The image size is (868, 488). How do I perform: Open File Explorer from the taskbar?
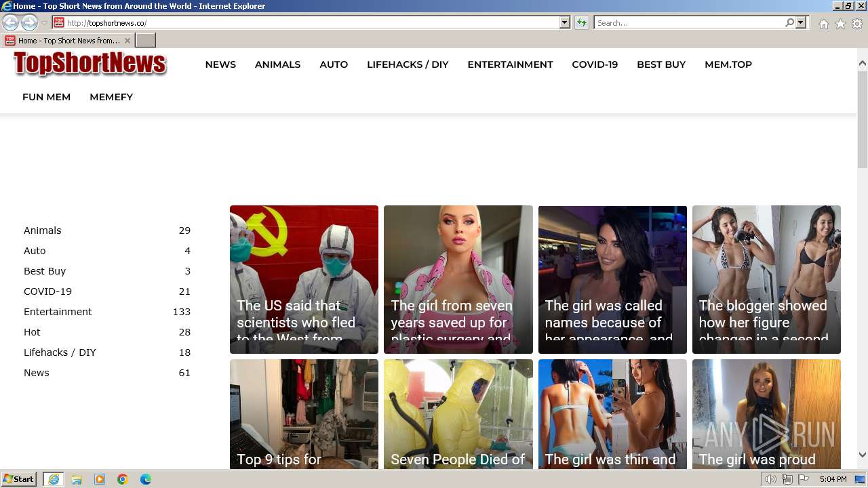[77, 479]
